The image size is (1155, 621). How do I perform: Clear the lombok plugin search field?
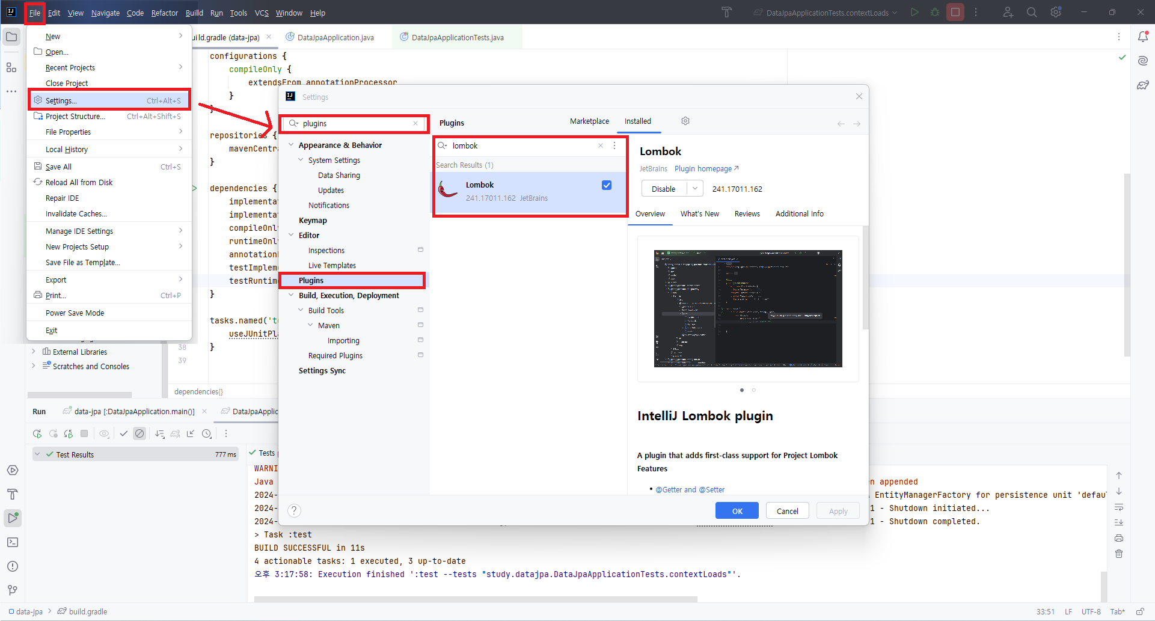click(601, 145)
